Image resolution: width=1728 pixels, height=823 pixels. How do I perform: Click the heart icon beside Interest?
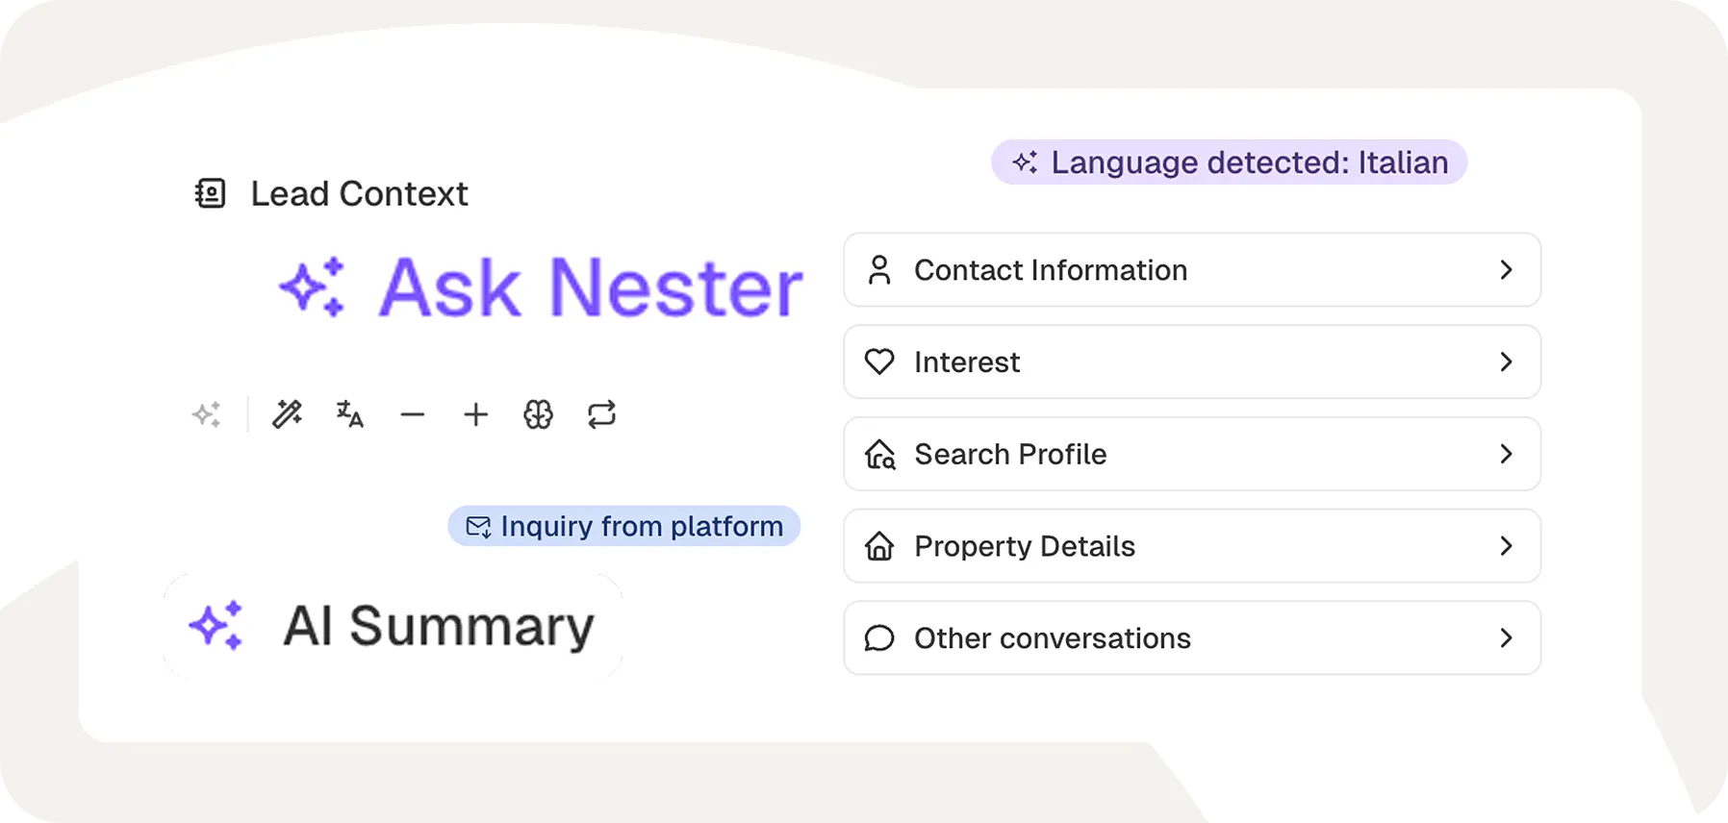click(x=879, y=362)
